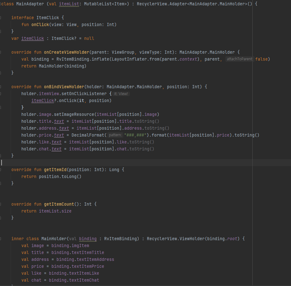Click underlined itemClick in the ?.onClick call
291x286 pixels.
43,100
